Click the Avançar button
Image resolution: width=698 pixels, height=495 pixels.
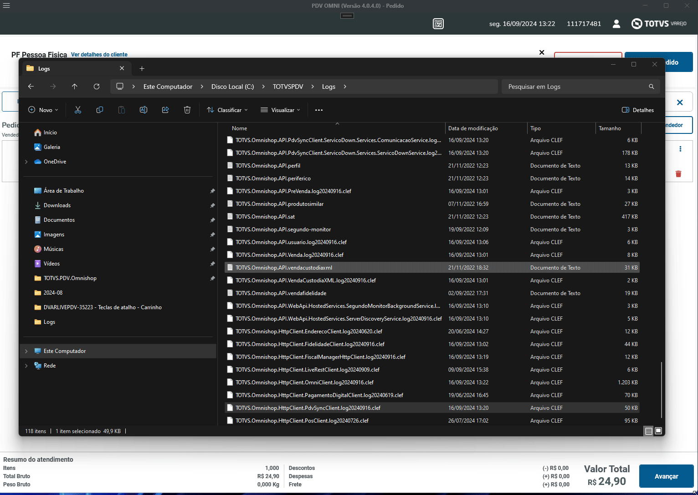point(666,476)
